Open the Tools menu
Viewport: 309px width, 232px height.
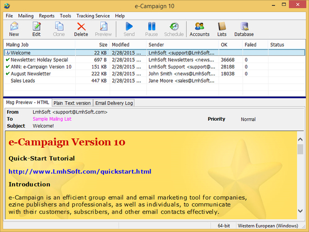click(x=65, y=16)
